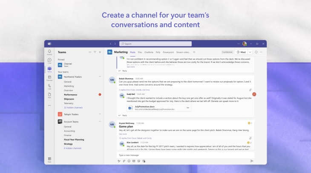Click the Confidential label
The image size is (311, 173).
point(227,52)
